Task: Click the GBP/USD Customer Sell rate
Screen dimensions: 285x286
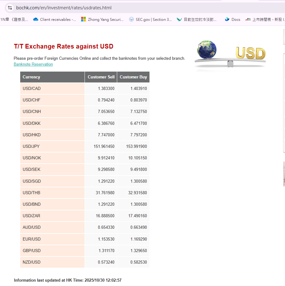Action: pos(106,251)
